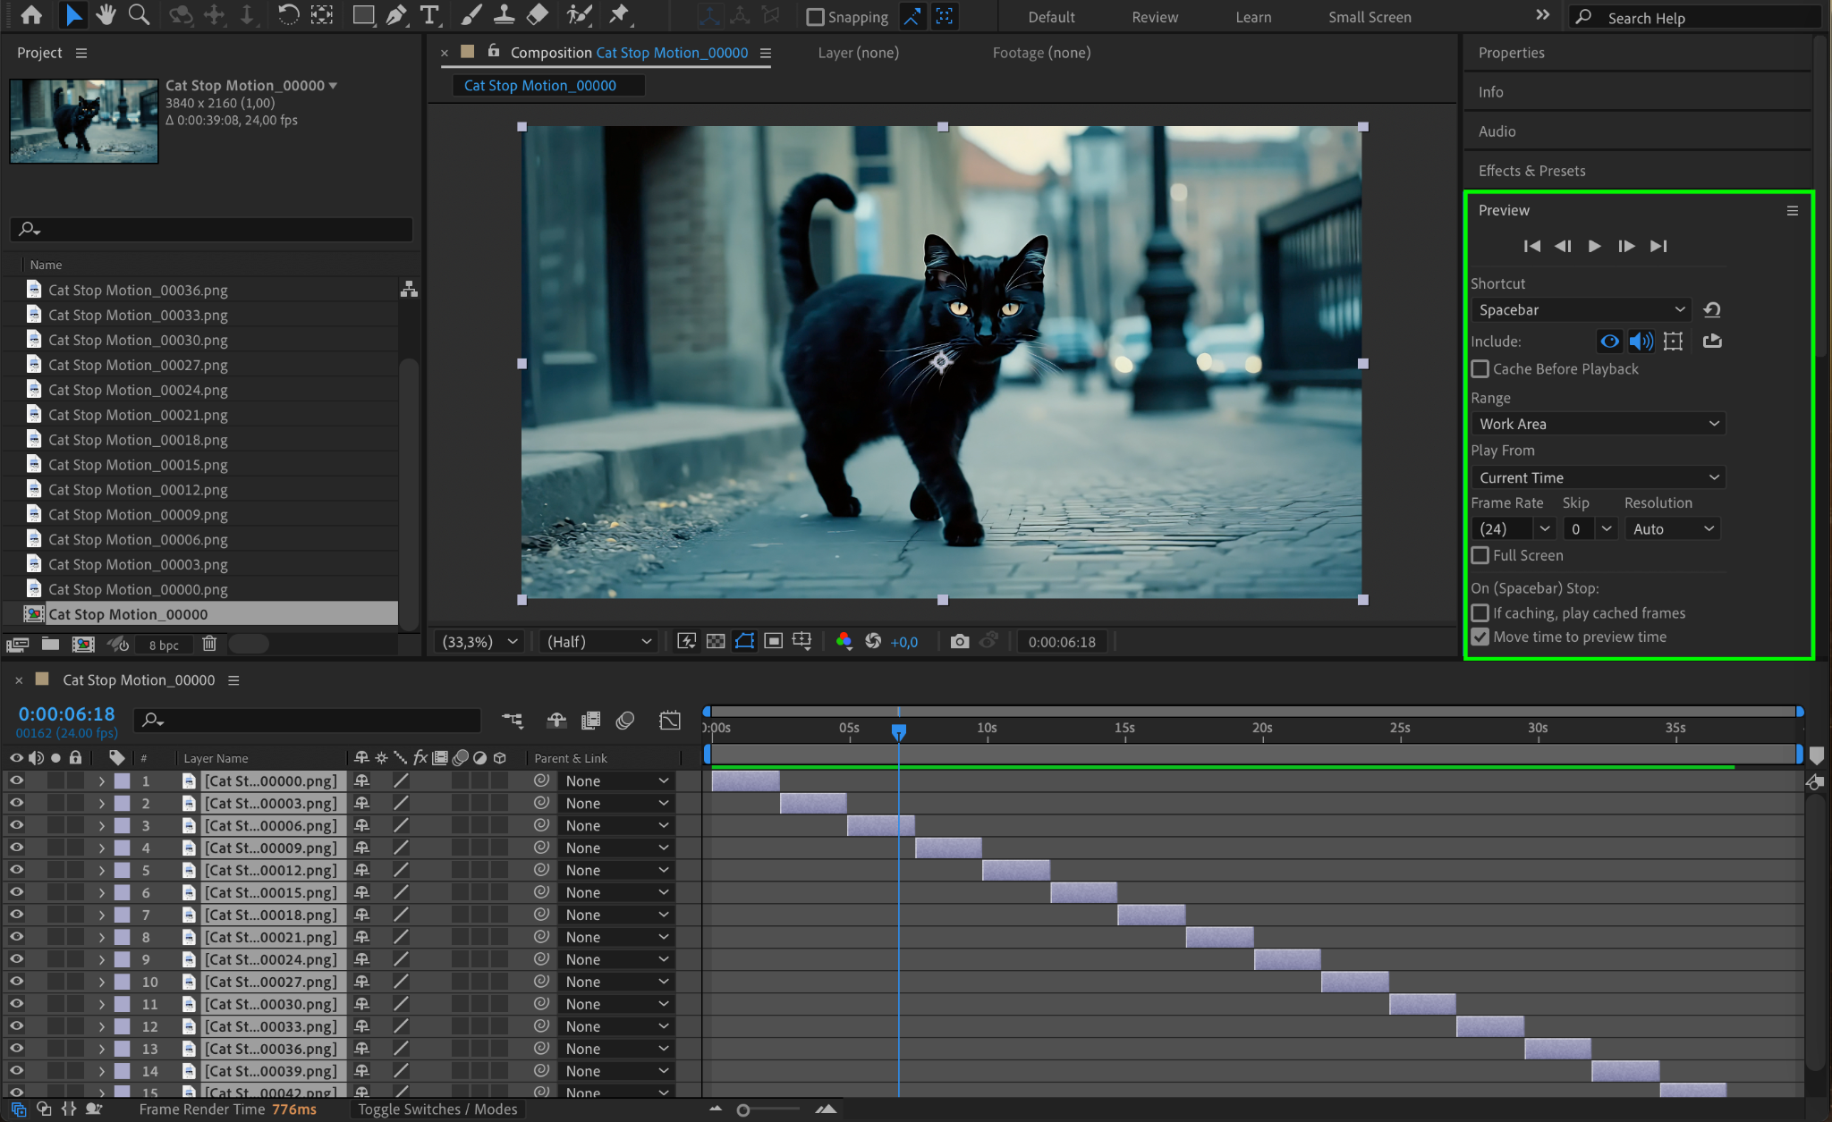Select the Hand tool in toolbar
The height and width of the screenshot is (1122, 1832).
106,14
